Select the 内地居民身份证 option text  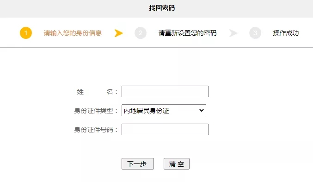click(x=146, y=111)
